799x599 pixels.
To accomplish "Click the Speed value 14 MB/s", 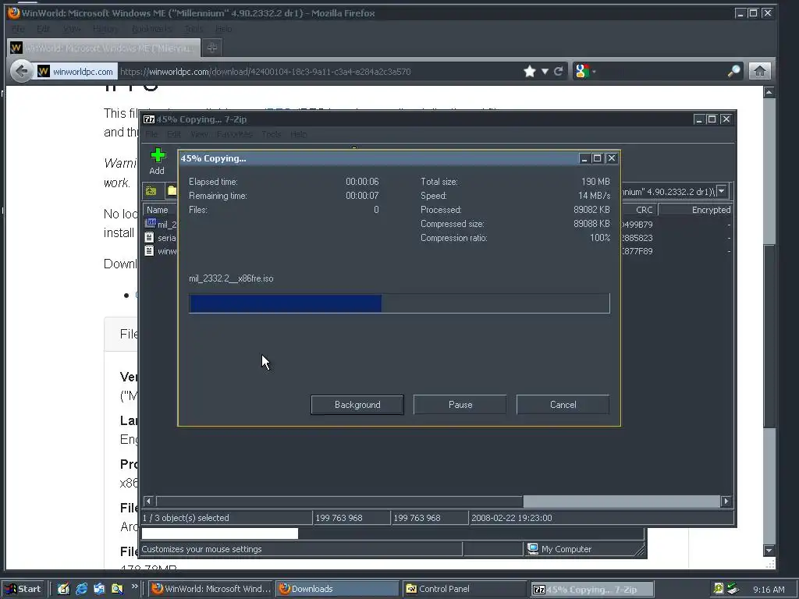I will pos(594,196).
